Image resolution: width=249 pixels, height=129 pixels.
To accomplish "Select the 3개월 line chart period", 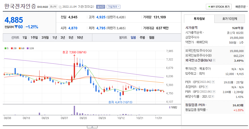I will 45,38.
